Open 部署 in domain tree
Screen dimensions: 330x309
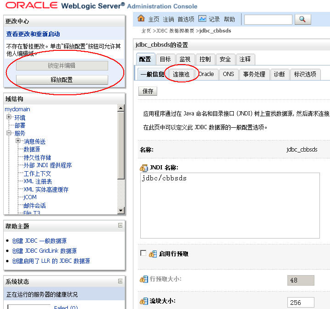pyautogui.click(x=20, y=125)
